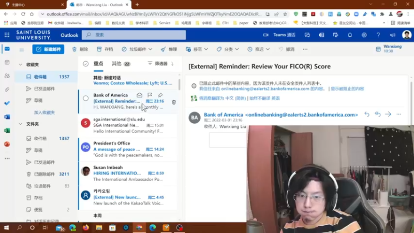This screenshot has height=233, width=414.
Task: Open the Susan Imbeah hiring email
Action: click(x=128, y=173)
